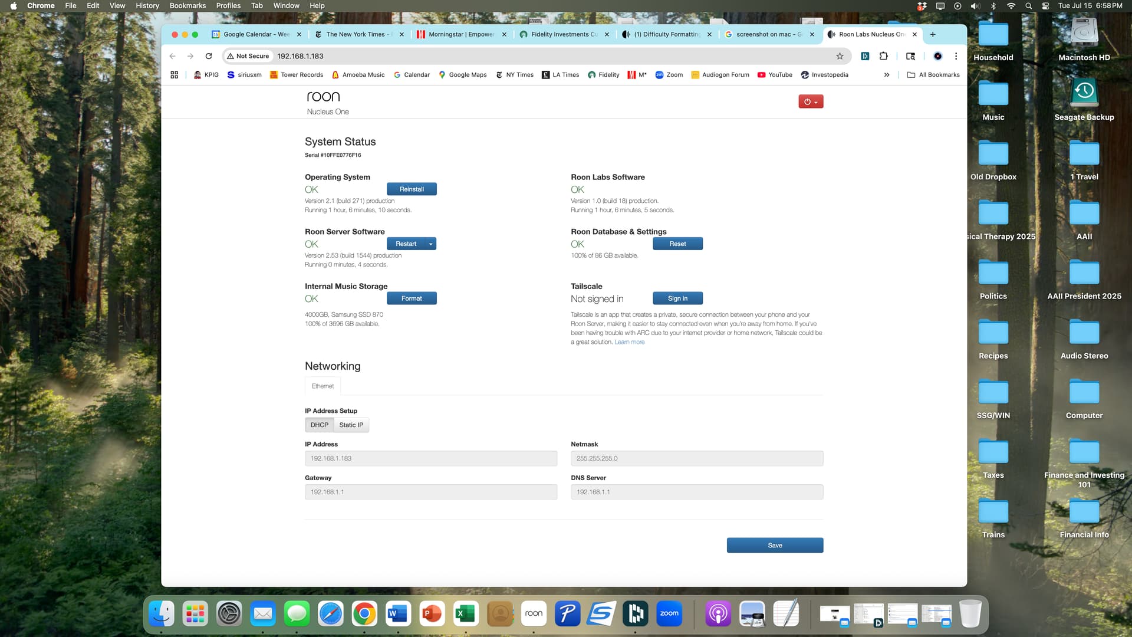Viewport: 1132px width, 637px height.
Task: Open the Dashlane extension in toolbar
Action: (865, 56)
